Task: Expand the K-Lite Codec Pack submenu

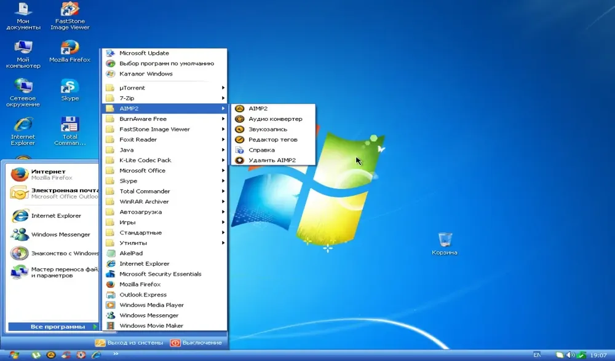Action: pyautogui.click(x=165, y=160)
